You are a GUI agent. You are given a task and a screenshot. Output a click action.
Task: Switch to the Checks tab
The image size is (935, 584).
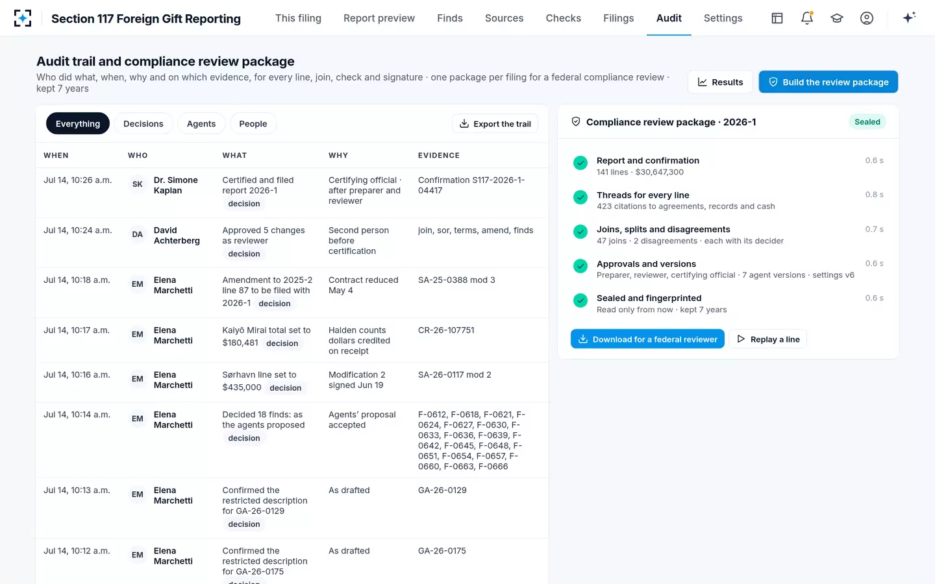pos(564,18)
